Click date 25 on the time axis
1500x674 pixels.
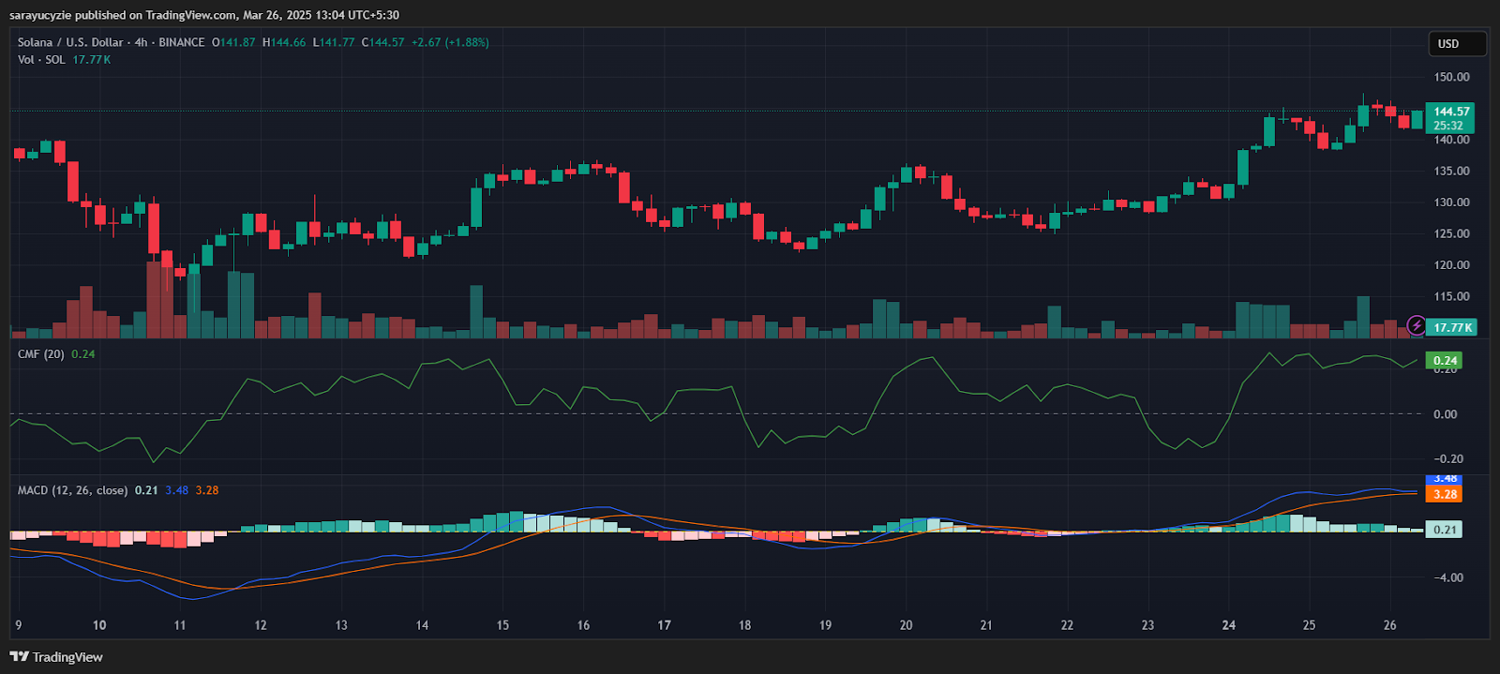[1309, 625]
